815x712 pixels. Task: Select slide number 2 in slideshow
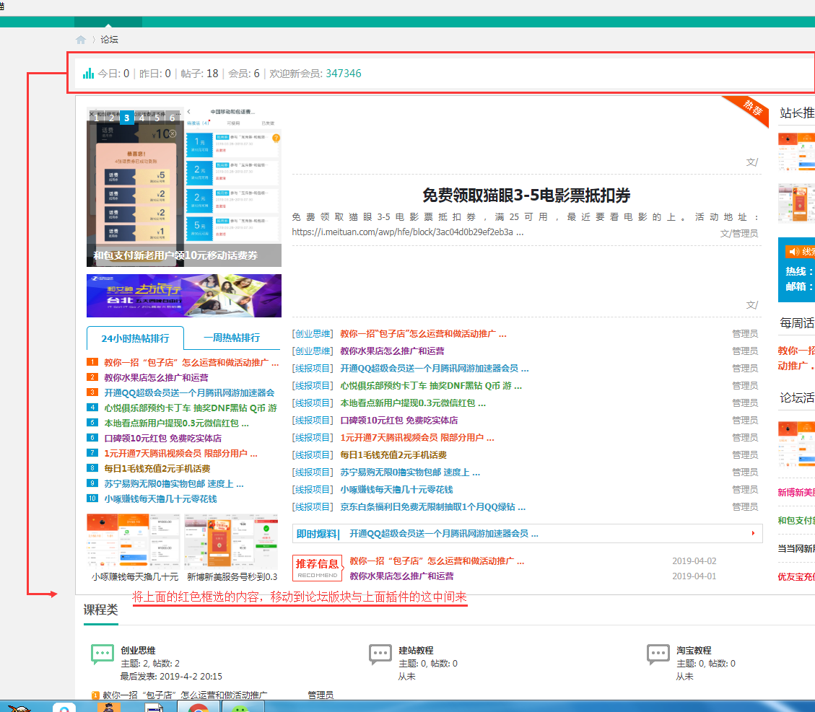(x=111, y=118)
